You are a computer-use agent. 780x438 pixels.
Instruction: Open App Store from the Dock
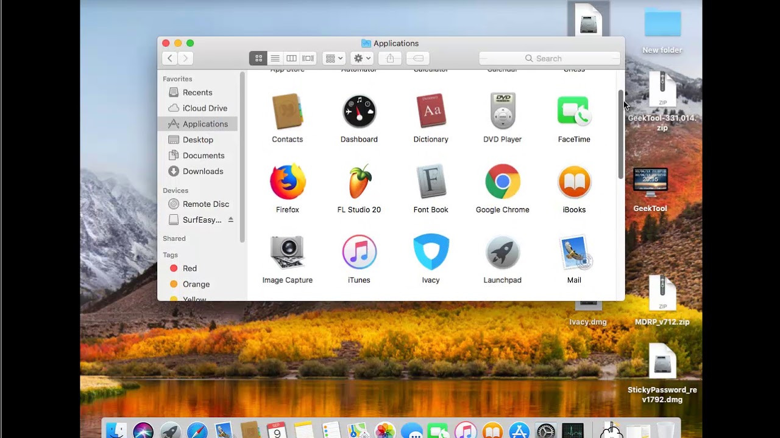point(519,431)
